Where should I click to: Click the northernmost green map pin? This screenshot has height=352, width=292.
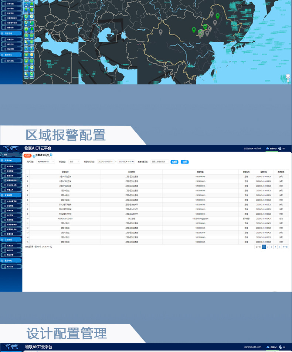[218, 16]
